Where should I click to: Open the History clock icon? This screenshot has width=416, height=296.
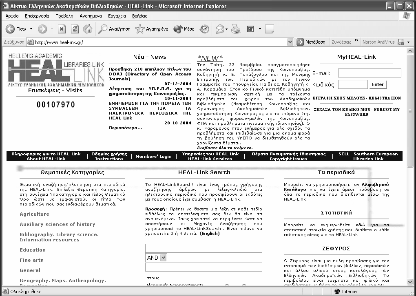point(204,29)
